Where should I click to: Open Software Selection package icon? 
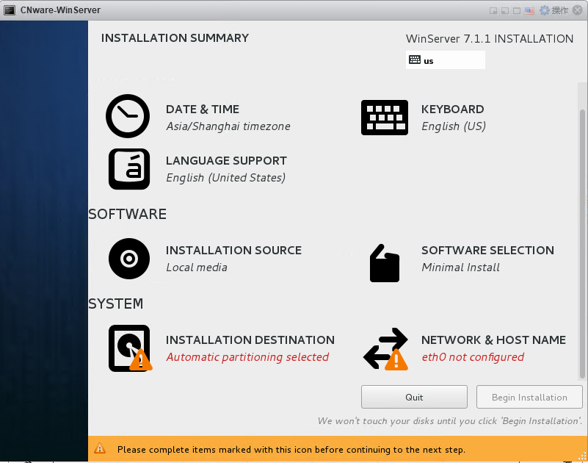tap(385, 263)
